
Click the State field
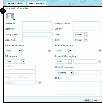click(9, 77)
